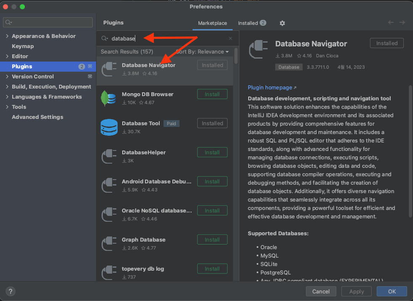The height and width of the screenshot is (301, 413).
Task: Click the Paid label on Database Tool
Action: coord(171,124)
